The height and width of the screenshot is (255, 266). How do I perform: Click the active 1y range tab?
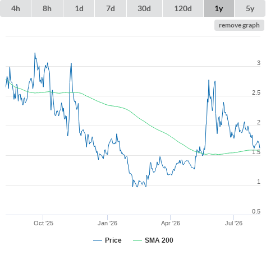tap(219, 8)
